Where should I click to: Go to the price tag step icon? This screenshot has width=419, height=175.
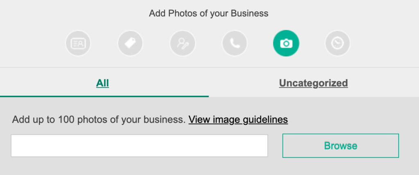click(131, 43)
